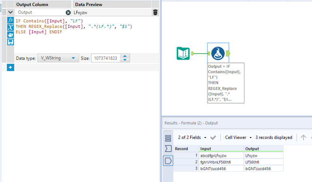
Task: Select Output cell bGNTzucd456 in row 3
Action: 264,169
